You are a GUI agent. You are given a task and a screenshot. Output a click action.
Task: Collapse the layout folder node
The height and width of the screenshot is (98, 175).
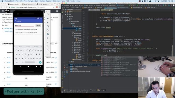(73, 37)
